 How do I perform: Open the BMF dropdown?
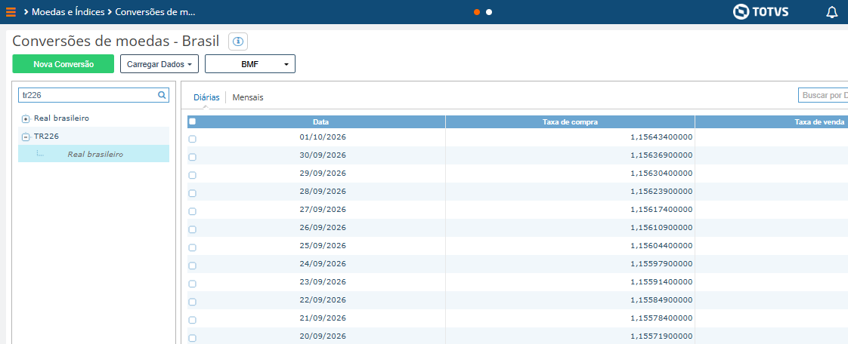250,63
